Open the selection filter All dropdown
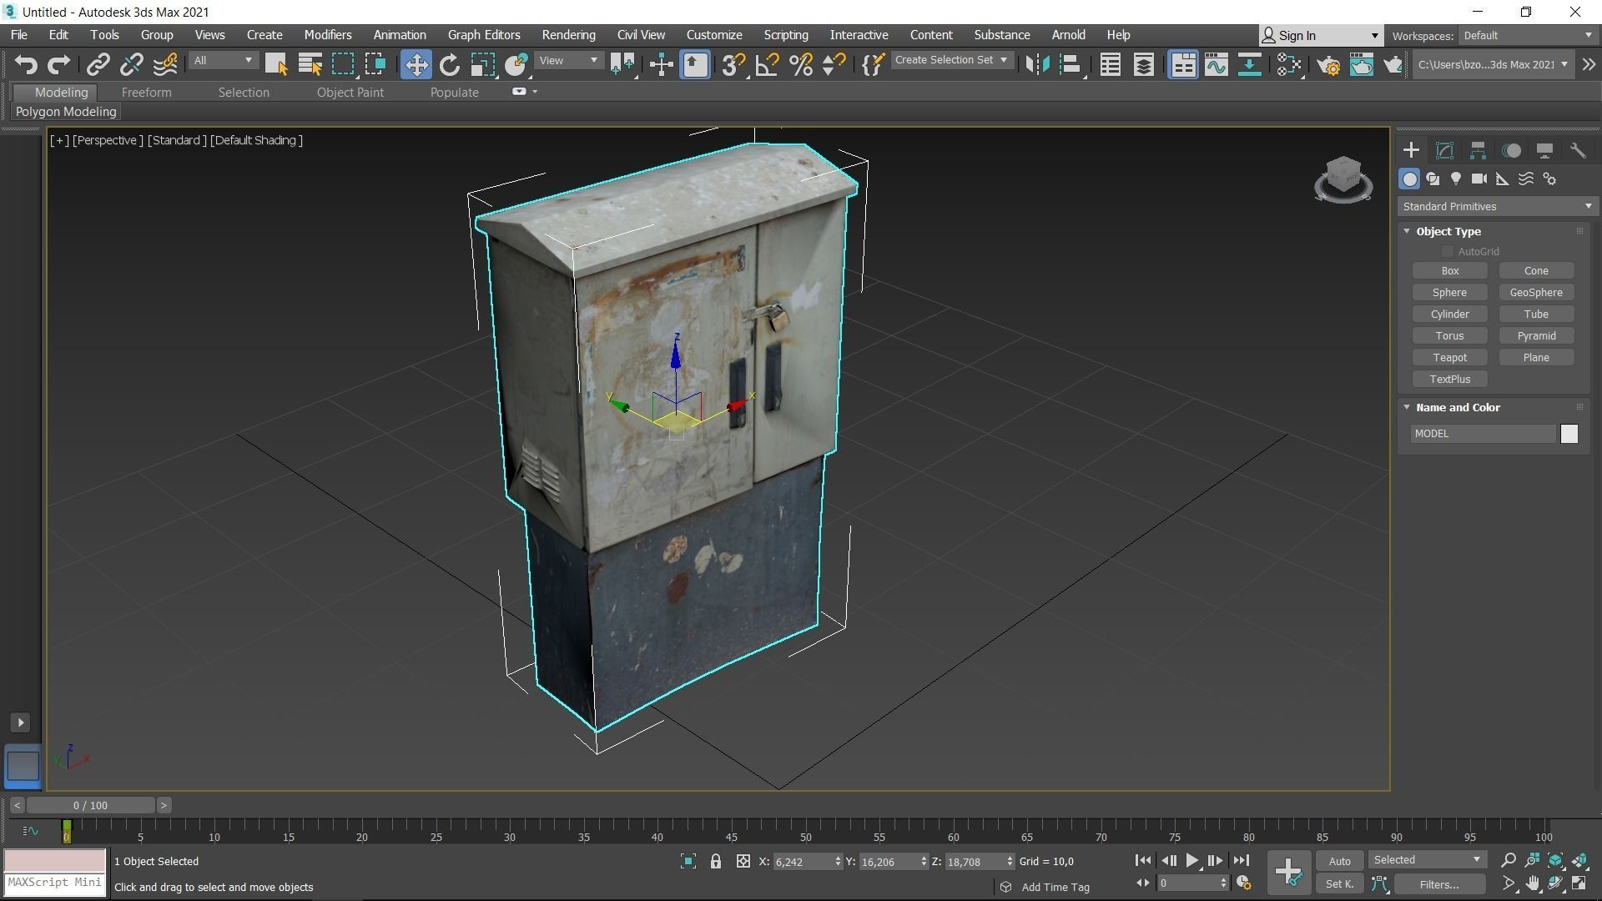The image size is (1602, 901). pos(222,61)
